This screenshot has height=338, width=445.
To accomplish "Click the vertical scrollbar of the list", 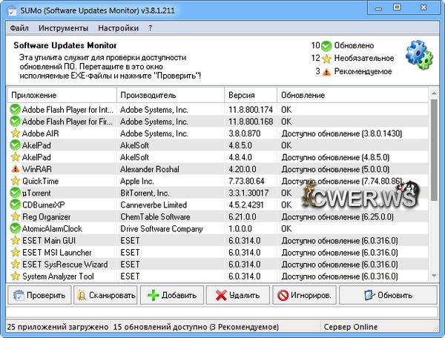I will point(433,185).
